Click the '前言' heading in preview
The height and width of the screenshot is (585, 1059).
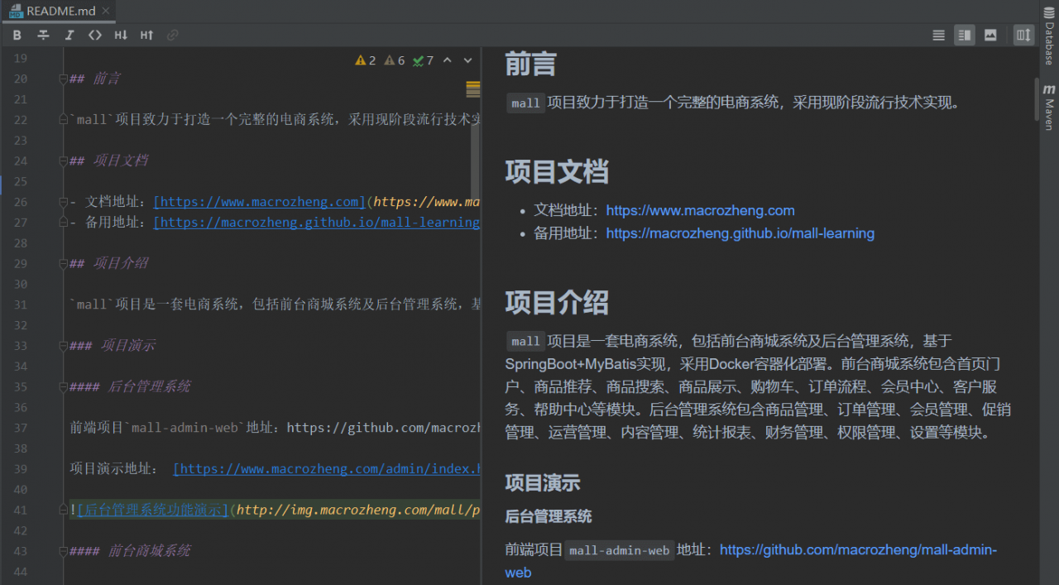click(x=530, y=65)
